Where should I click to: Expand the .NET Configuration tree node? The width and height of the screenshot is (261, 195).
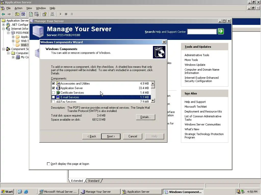(3, 25)
